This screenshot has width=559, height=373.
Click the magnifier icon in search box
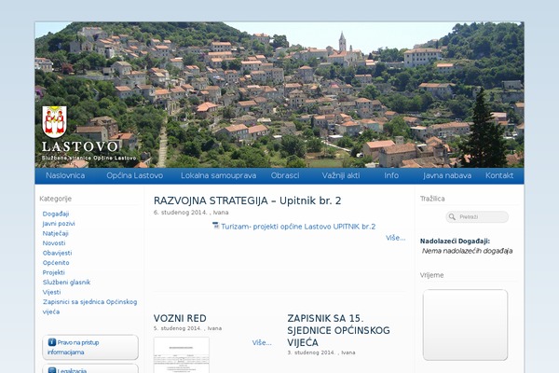[x=452, y=216]
